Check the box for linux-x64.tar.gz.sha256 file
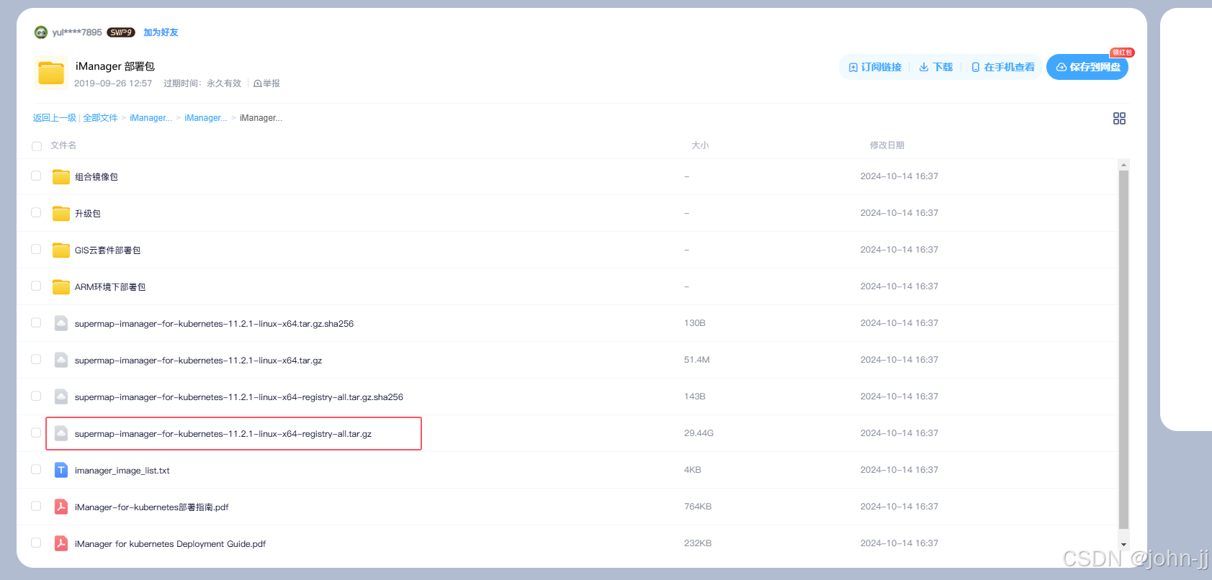 click(x=36, y=322)
